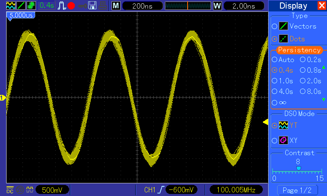The height and width of the screenshot is (196, 327).
Task: Click the Dots dotted line icon in Type panel
Action: tap(283, 38)
